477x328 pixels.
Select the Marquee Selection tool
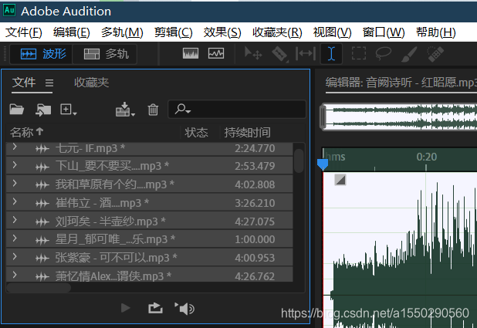click(x=359, y=54)
